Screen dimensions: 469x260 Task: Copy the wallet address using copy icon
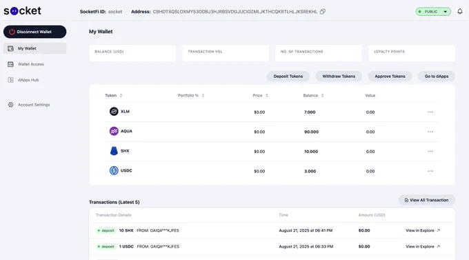[x=323, y=12]
